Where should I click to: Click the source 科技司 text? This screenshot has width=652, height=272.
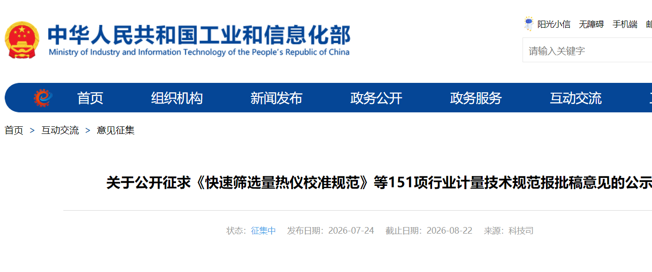521,231
